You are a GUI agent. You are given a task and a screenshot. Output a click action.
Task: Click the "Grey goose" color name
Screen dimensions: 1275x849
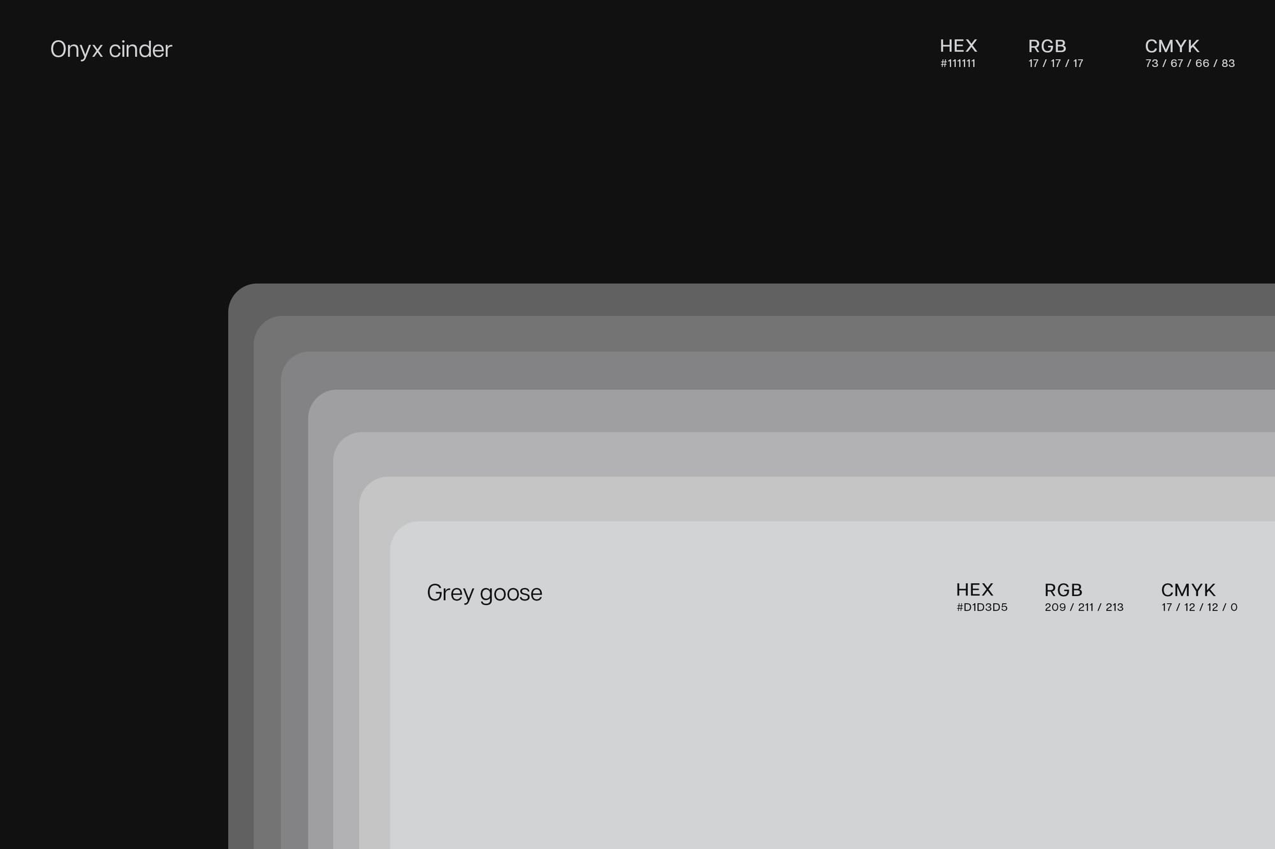pos(484,593)
